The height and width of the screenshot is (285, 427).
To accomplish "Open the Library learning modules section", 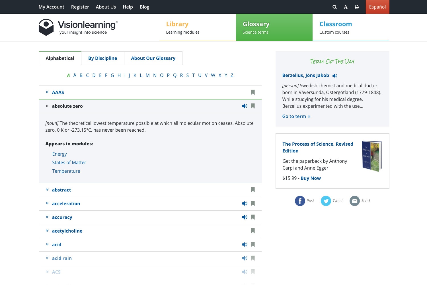I will [x=198, y=27].
